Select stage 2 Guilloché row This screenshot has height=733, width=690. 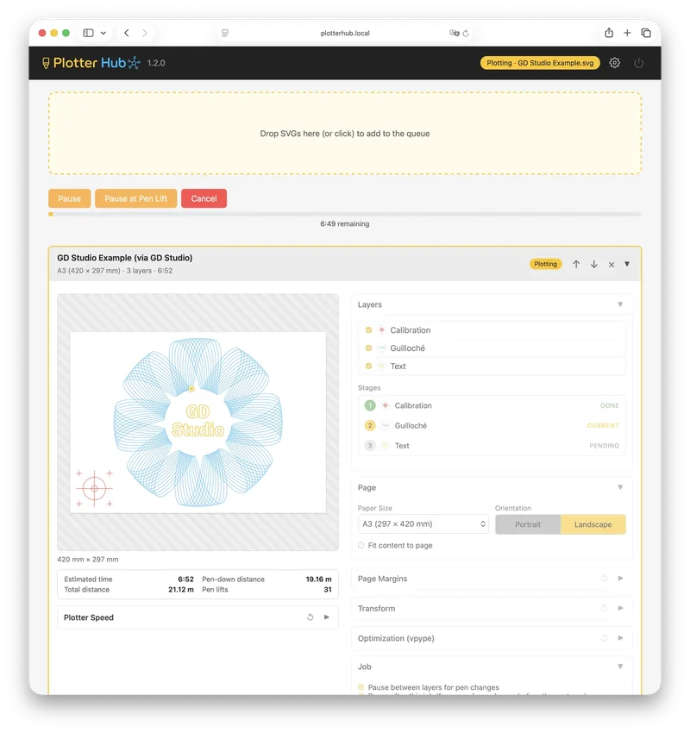coord(492,425)
